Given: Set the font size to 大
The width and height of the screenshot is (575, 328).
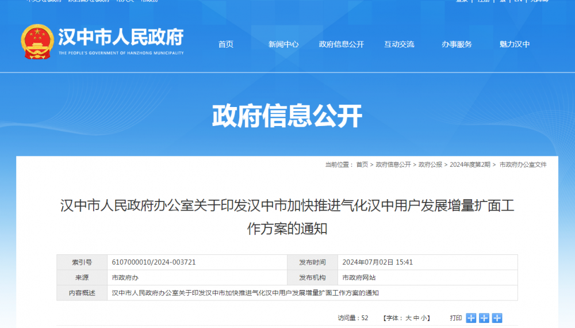Looking at the screenshot, I should click(408, 318).
